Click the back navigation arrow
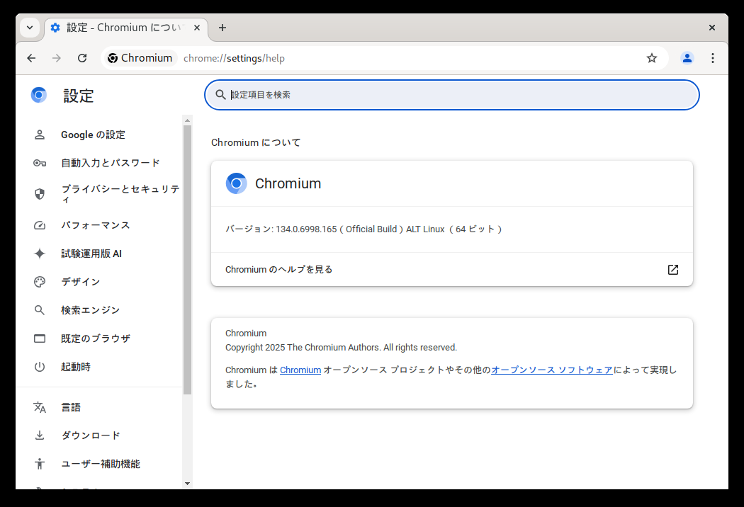The height and width of the screenshot is (507, 744). 31,58
